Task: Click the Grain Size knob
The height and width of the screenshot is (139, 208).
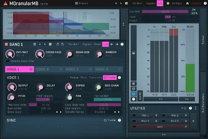Action: [x=69, y=54]
